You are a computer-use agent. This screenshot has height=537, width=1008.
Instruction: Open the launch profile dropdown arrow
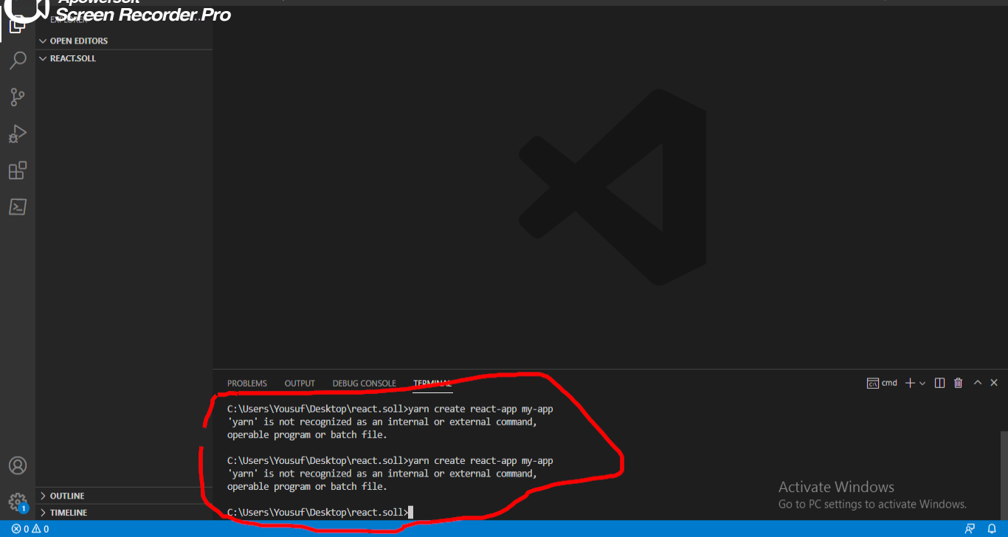[922, 384]
